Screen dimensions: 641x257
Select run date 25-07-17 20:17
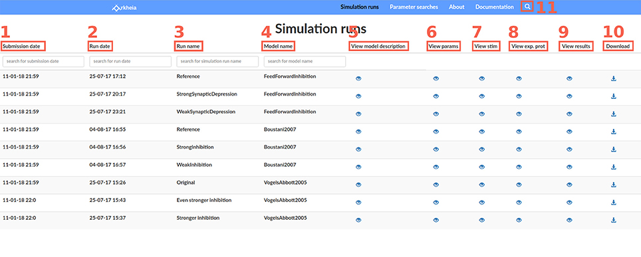click(x=108, y=94)
